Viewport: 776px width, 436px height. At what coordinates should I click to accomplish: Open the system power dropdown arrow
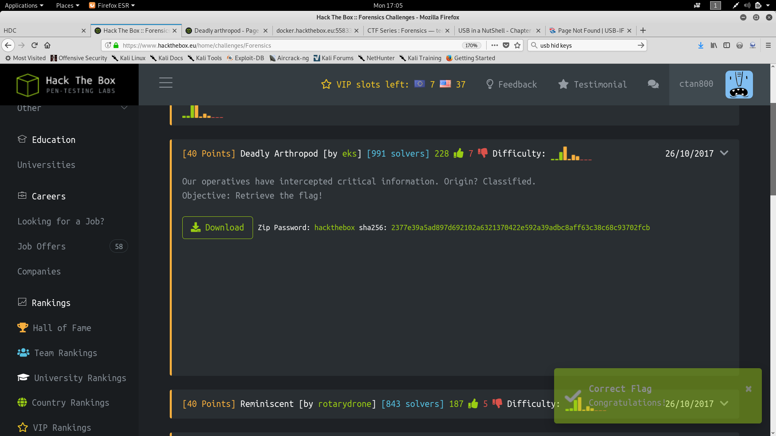(768, 5)
